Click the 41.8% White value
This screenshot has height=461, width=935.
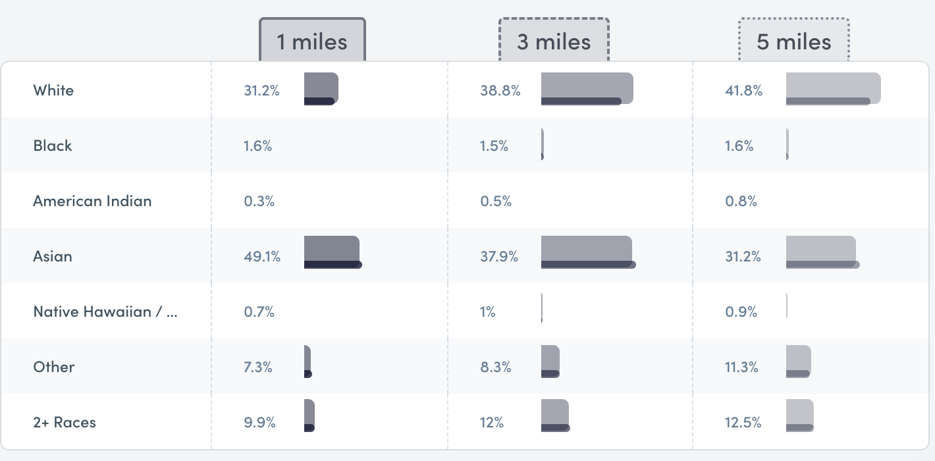click(743, 90)
